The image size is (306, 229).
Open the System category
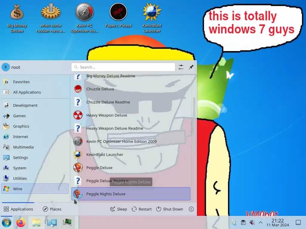click(x=35, y=168)
